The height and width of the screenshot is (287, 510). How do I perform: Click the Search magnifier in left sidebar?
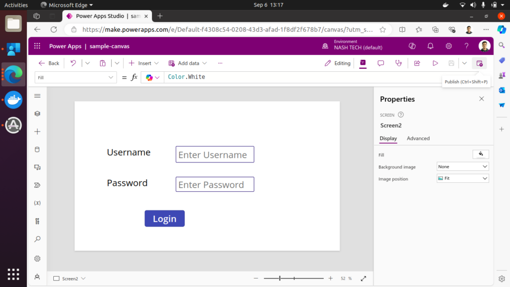click(x=37, y=239)
